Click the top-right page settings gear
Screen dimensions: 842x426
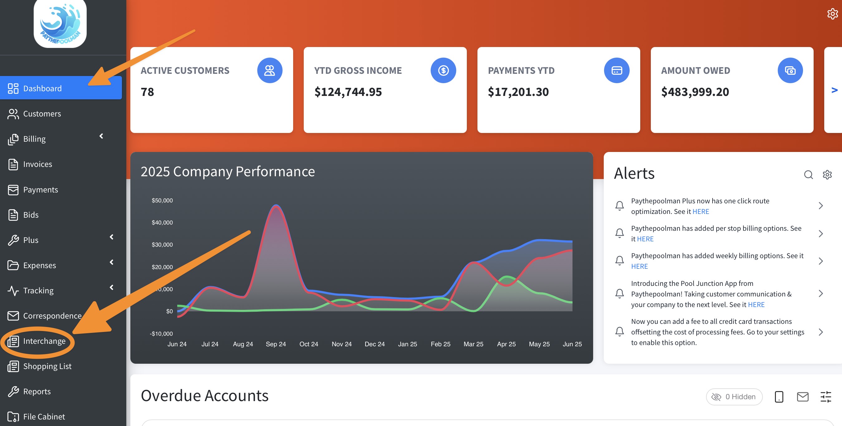(832, 14)
